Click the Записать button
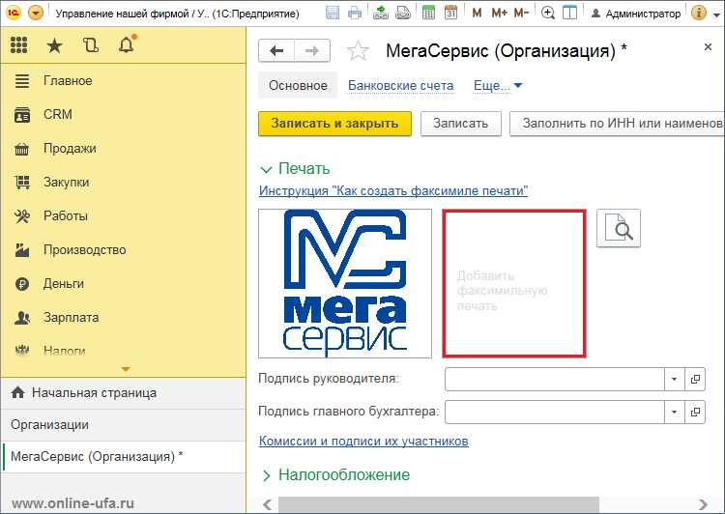The height and width of the screenshot is (514, 725). 460,124
